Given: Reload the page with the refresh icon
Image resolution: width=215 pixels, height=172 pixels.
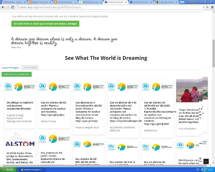Looking at the screenshot, I should point(13,7).
